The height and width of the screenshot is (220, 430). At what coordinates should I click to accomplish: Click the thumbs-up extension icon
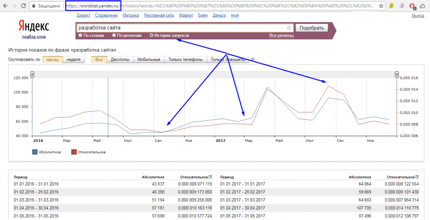(x=422, y=6)
